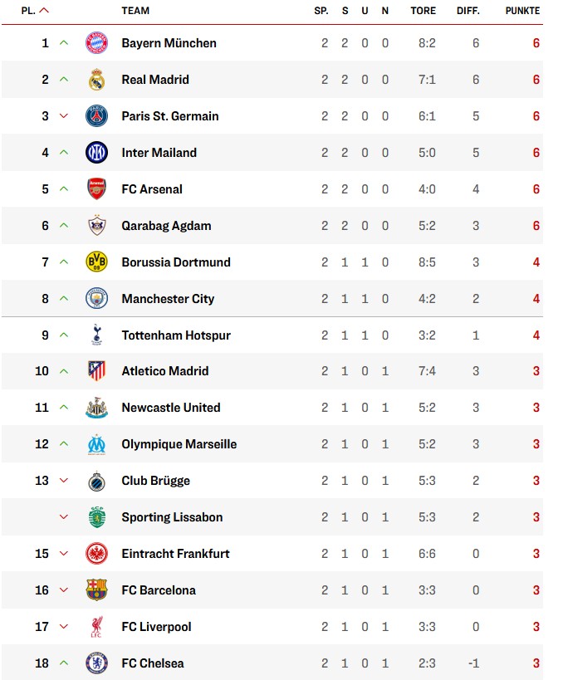This screenshot has height=680, width=563.
Task: Click the Inter Mailand club logo
Action: point(97,153)
